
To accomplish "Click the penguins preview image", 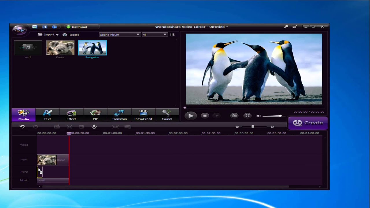I will coord(254,69).
